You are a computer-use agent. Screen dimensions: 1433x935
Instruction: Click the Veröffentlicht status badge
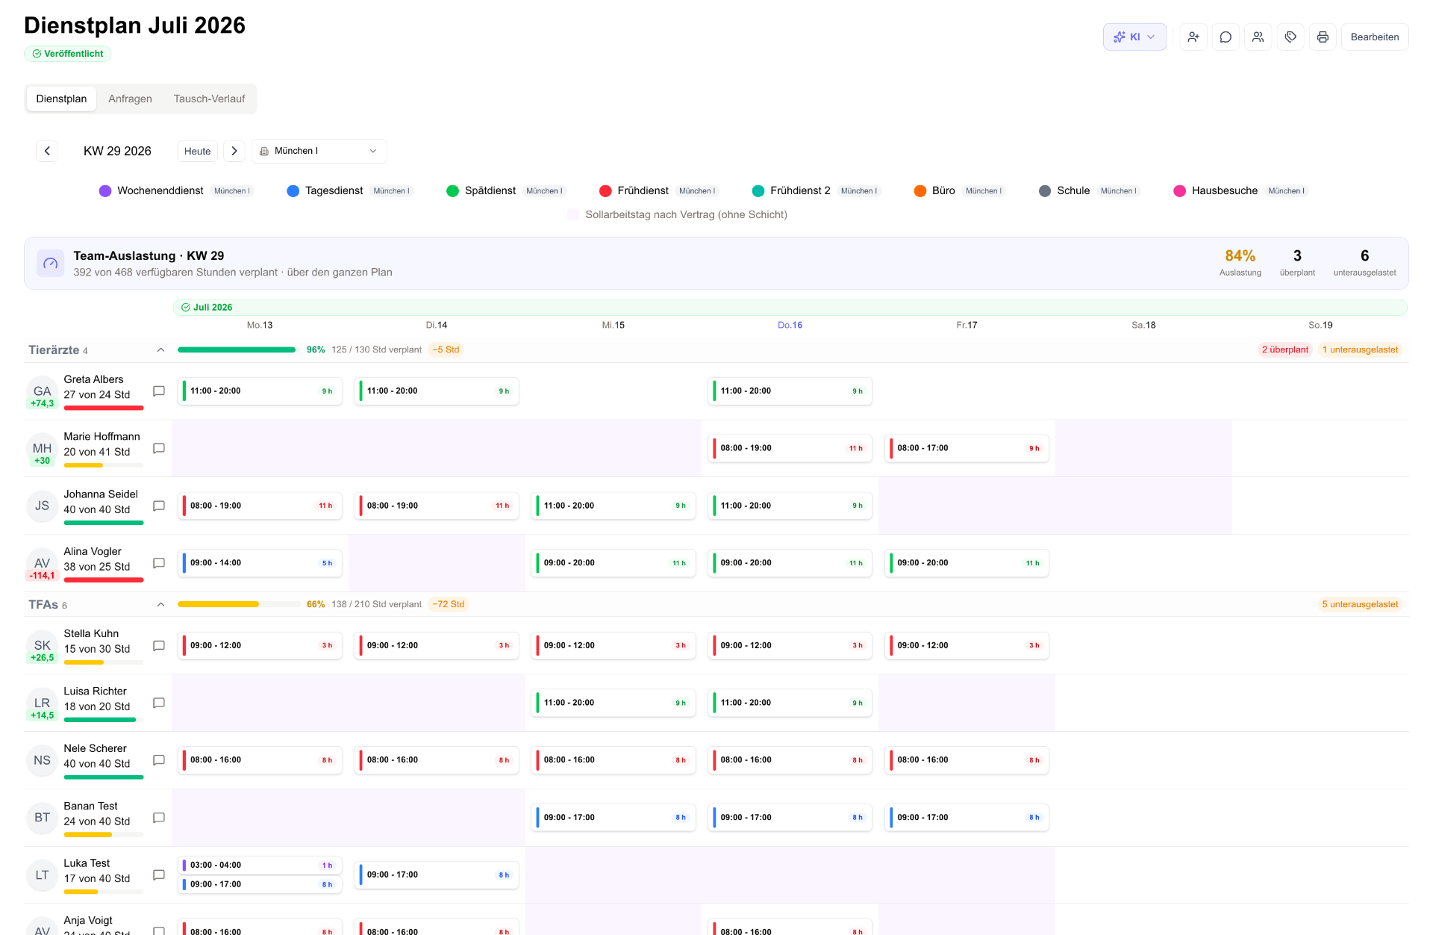point(68,54)
